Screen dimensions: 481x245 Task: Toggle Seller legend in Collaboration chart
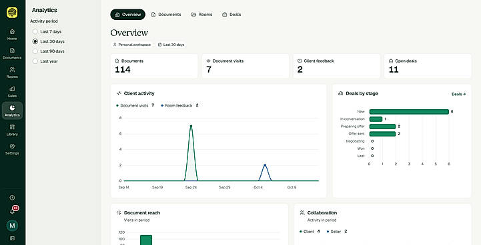tap(337, 232)
